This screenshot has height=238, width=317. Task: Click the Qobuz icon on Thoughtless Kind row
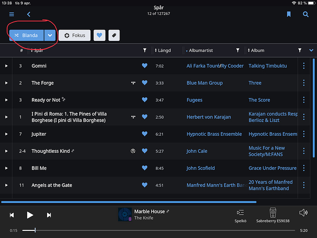[x=133, y=151]
